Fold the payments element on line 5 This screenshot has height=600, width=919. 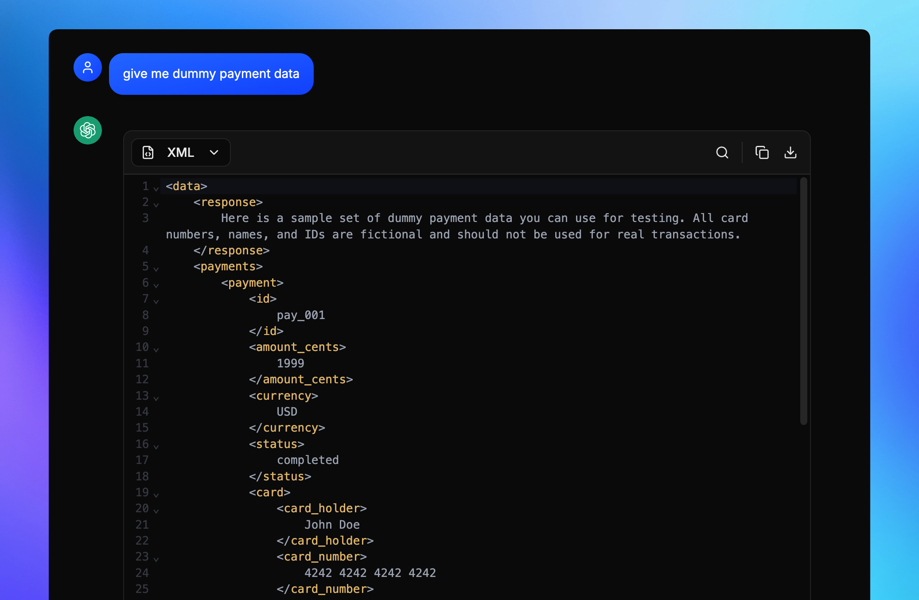(156, 269)
